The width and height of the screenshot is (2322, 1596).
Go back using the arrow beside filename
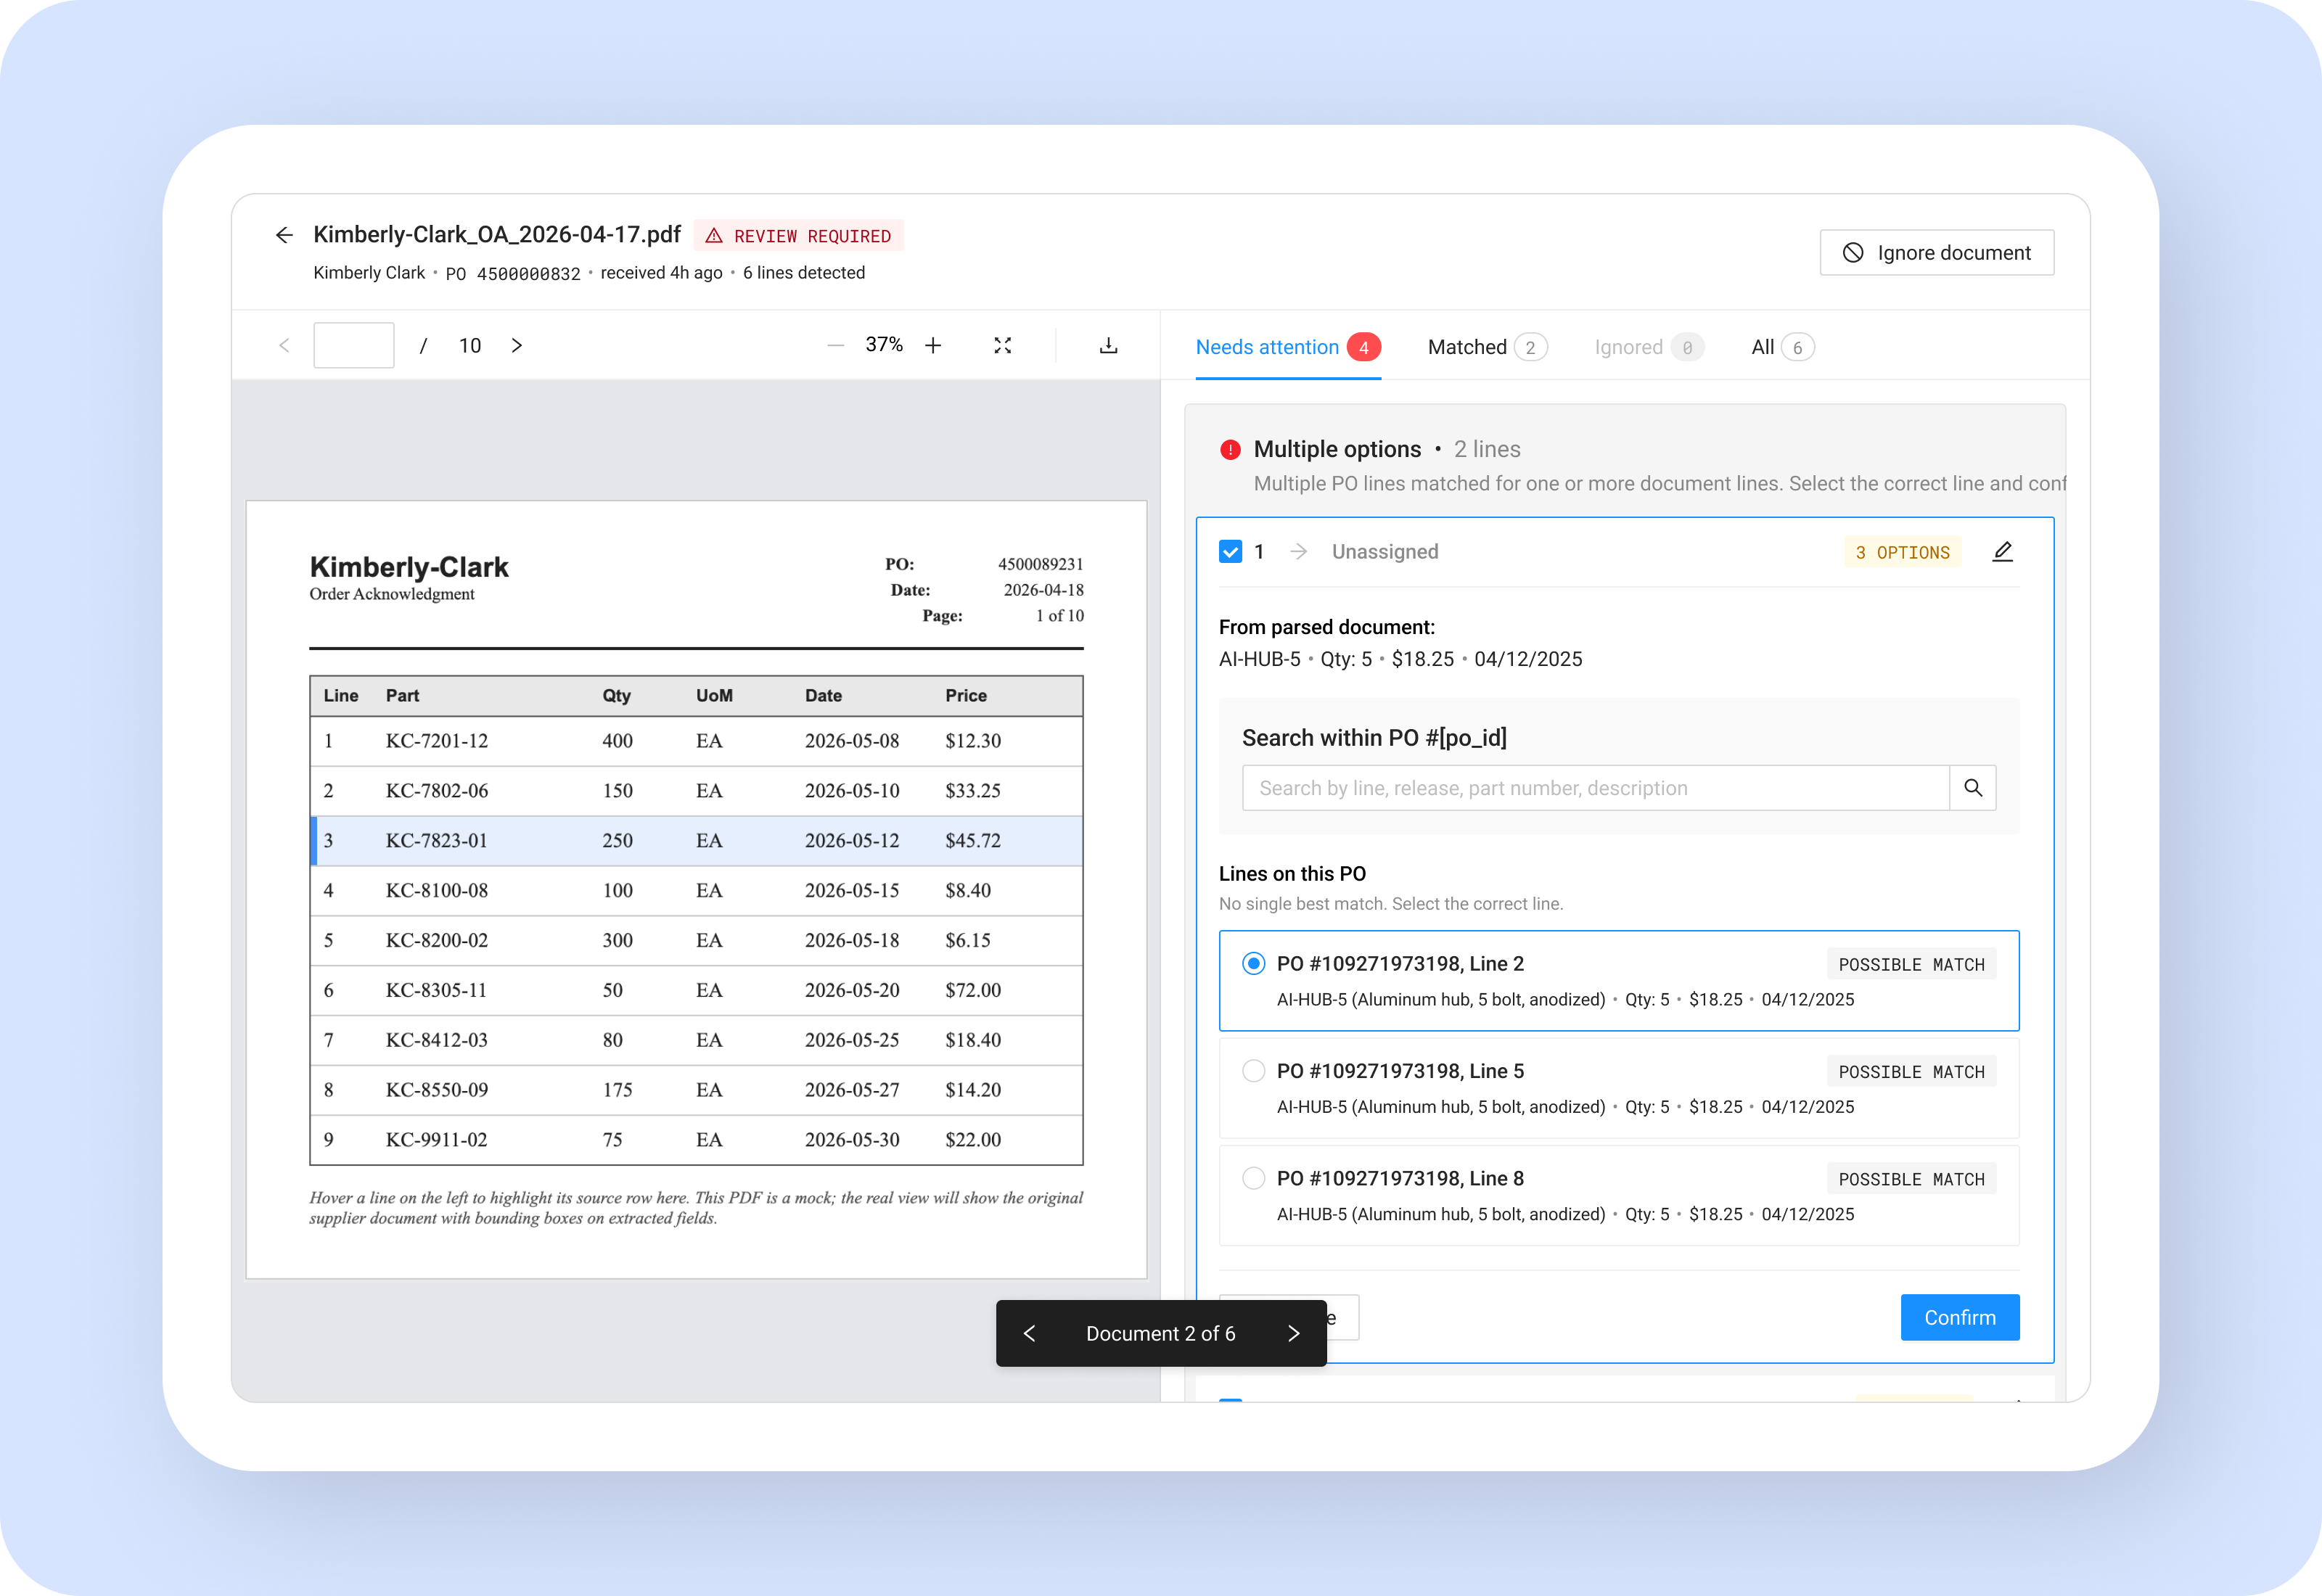(284, 235)
